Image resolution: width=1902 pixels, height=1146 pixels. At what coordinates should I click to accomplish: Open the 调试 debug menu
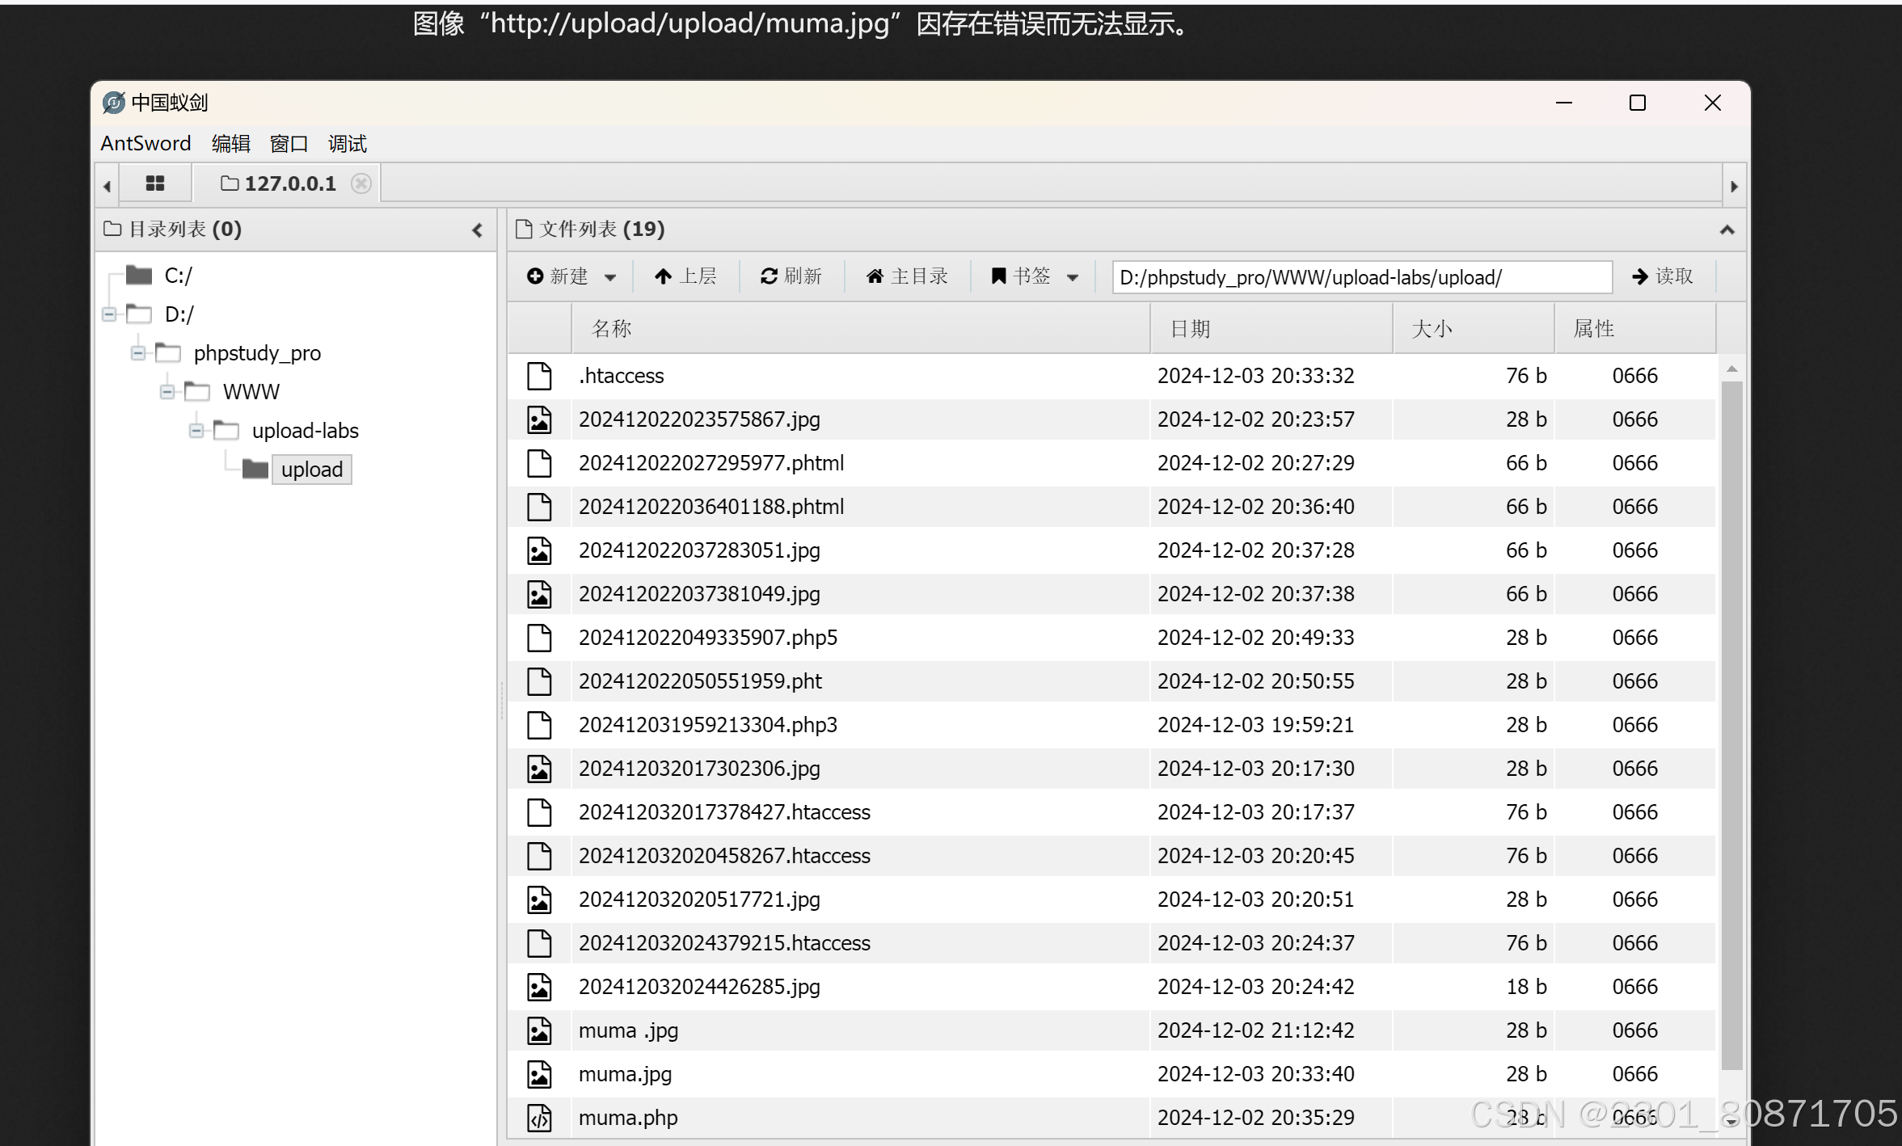click(347, 143)
